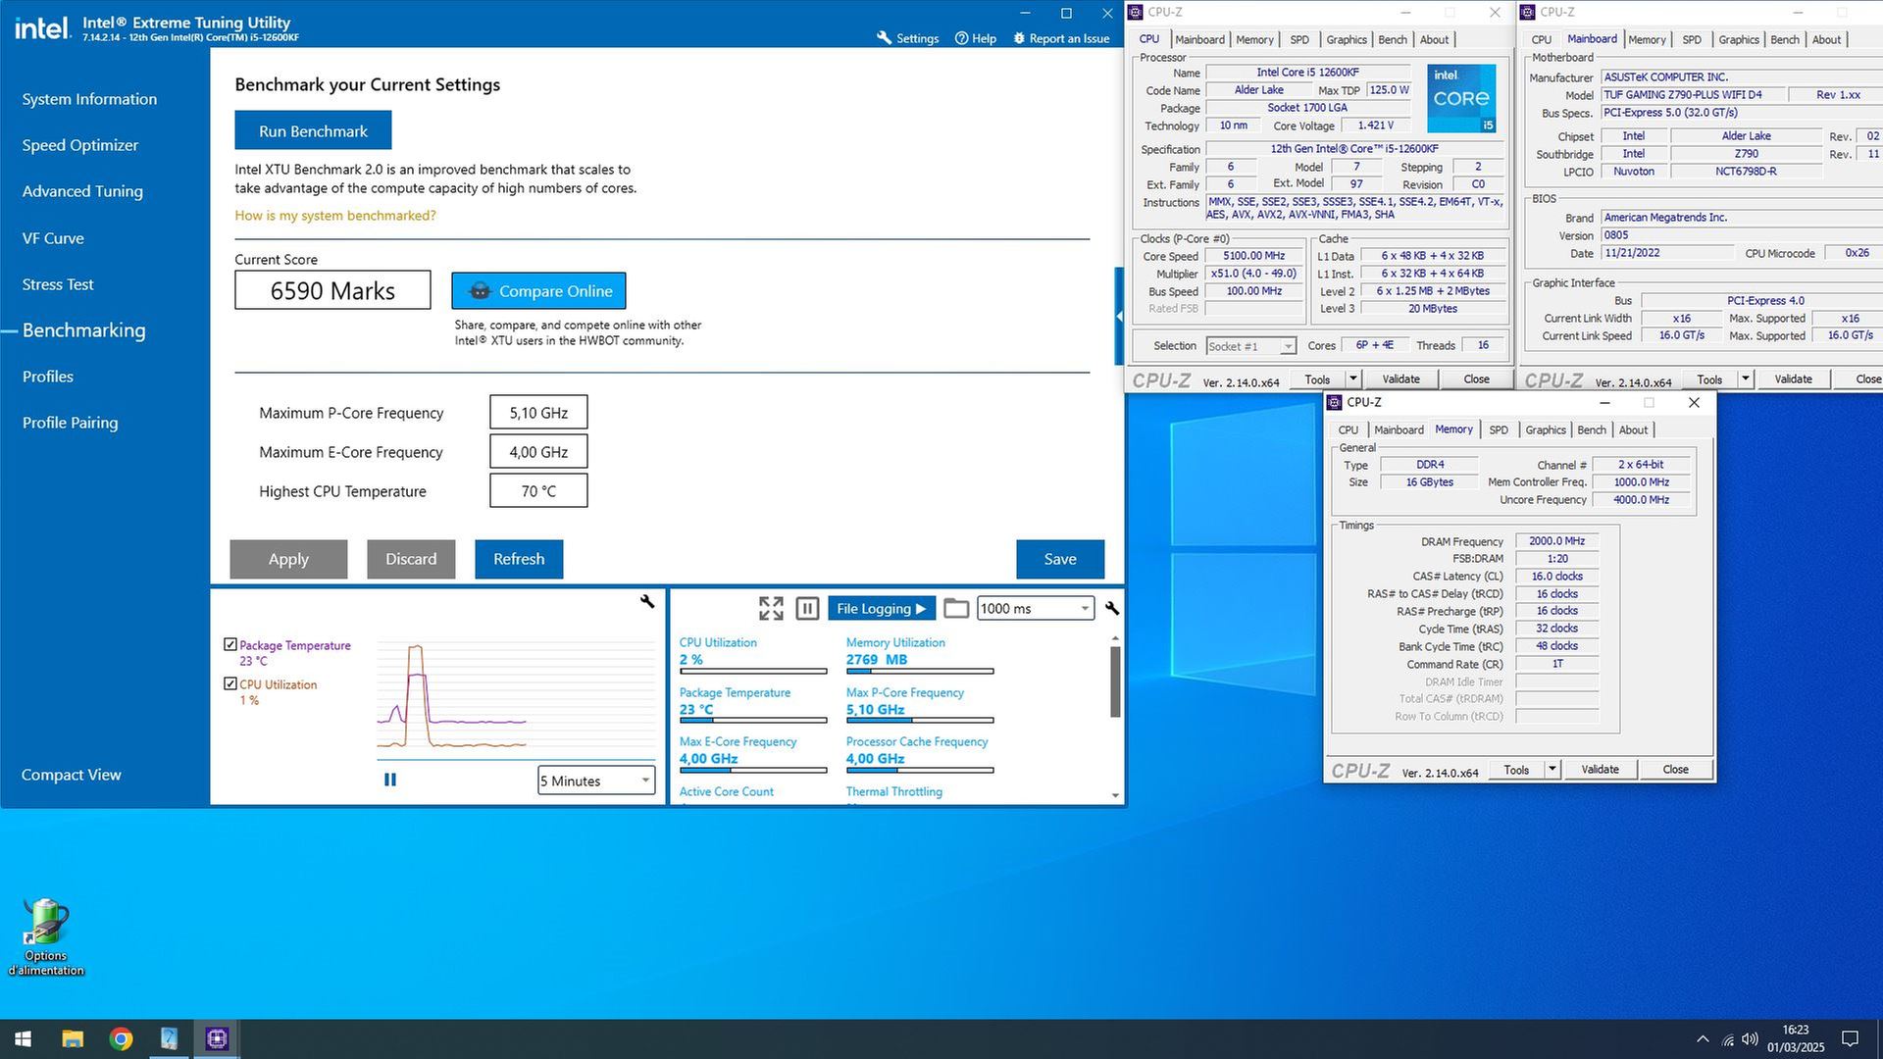Click the 6590 Marks score field
The image size is (1883, 1059).
click(x=332, y=290)
